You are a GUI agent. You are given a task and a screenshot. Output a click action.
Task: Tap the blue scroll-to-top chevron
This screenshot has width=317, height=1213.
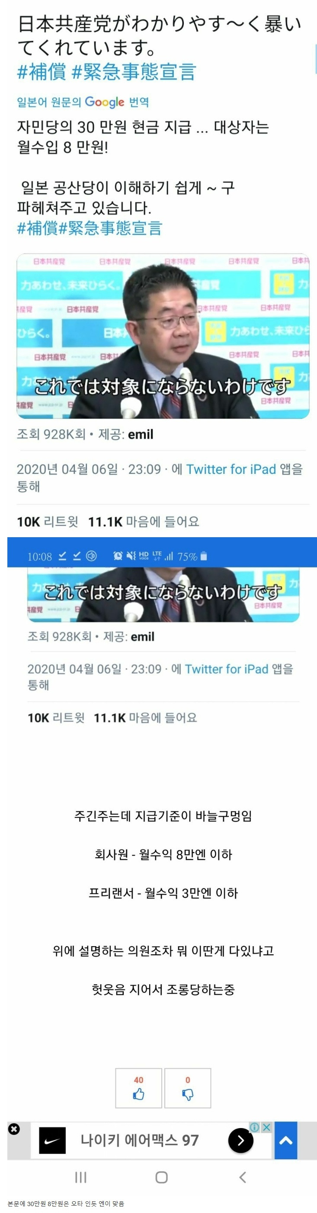pyautogui.click(x=285, y=1140)
